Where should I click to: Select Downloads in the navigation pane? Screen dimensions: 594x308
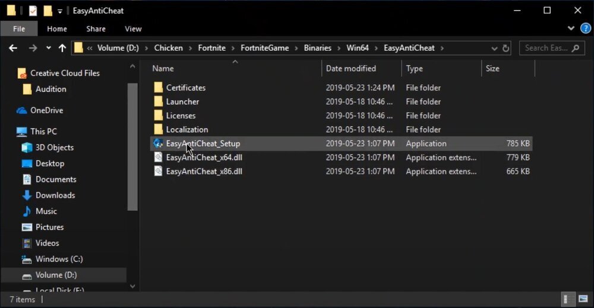point(55,195)
